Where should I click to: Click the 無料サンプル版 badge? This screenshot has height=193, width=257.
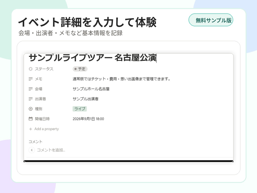[x=211, y=20]
